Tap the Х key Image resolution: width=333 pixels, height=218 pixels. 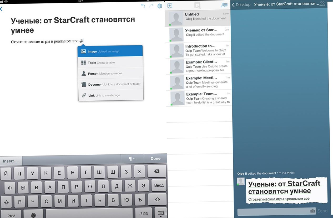pyautogui.click(x=140, y=172)
